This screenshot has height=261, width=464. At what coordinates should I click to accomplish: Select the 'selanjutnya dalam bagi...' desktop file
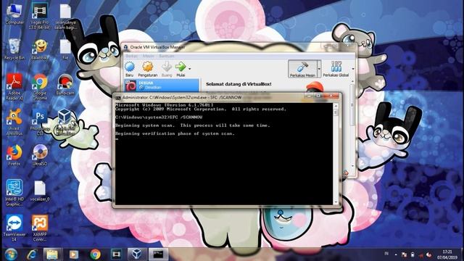coord(65,16)
